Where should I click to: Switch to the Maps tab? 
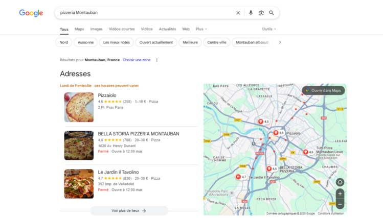pos(79,29)
